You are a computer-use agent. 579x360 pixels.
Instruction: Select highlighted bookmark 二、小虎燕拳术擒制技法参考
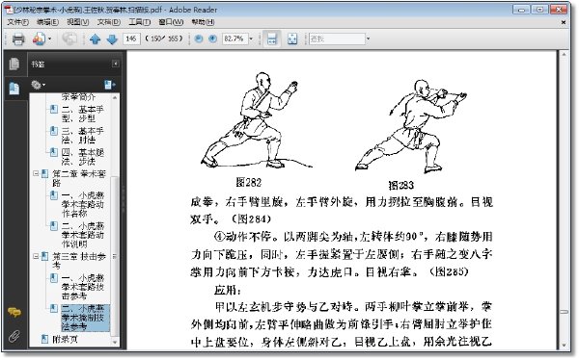(x=85, y=318)
